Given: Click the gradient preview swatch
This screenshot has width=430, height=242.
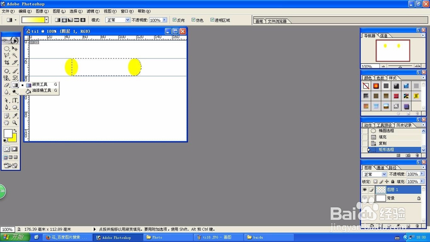Looking at the screenshot, I should tap(33, 20).
